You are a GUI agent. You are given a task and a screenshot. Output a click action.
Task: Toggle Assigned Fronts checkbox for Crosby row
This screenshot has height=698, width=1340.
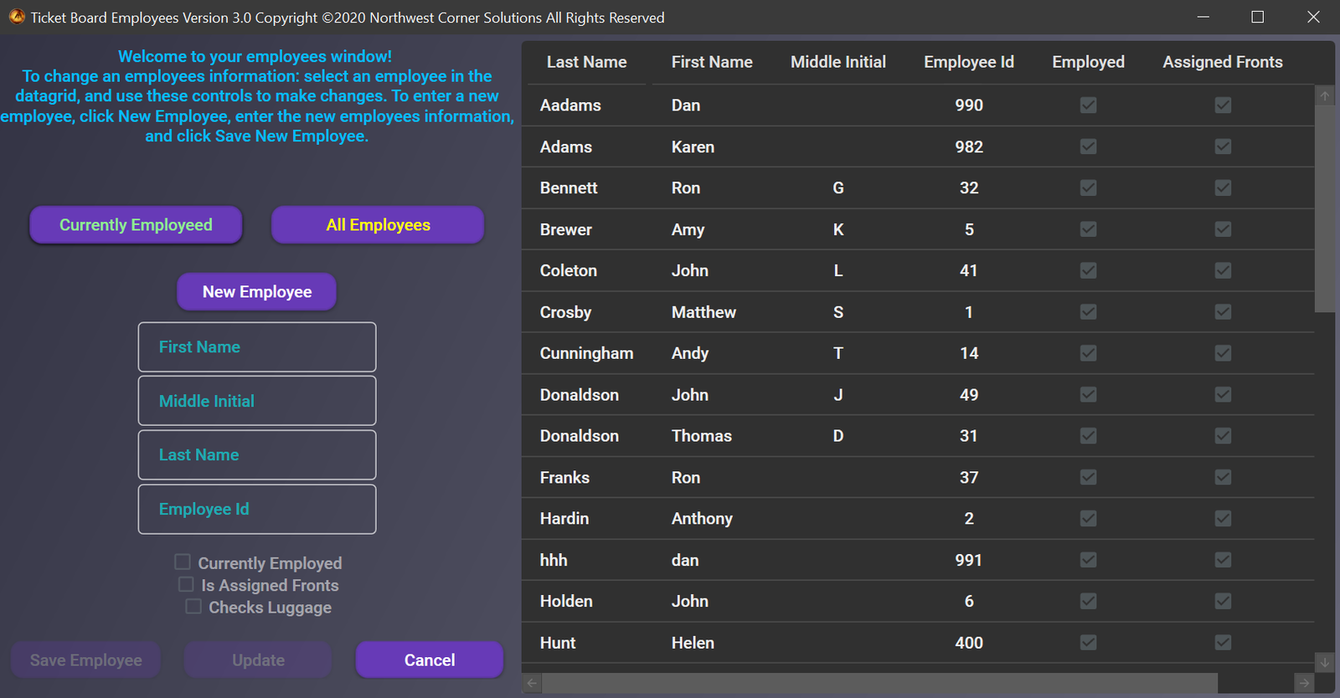click(x=1223, y=311)
